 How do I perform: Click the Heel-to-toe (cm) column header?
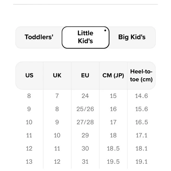[x=141, y=75]
